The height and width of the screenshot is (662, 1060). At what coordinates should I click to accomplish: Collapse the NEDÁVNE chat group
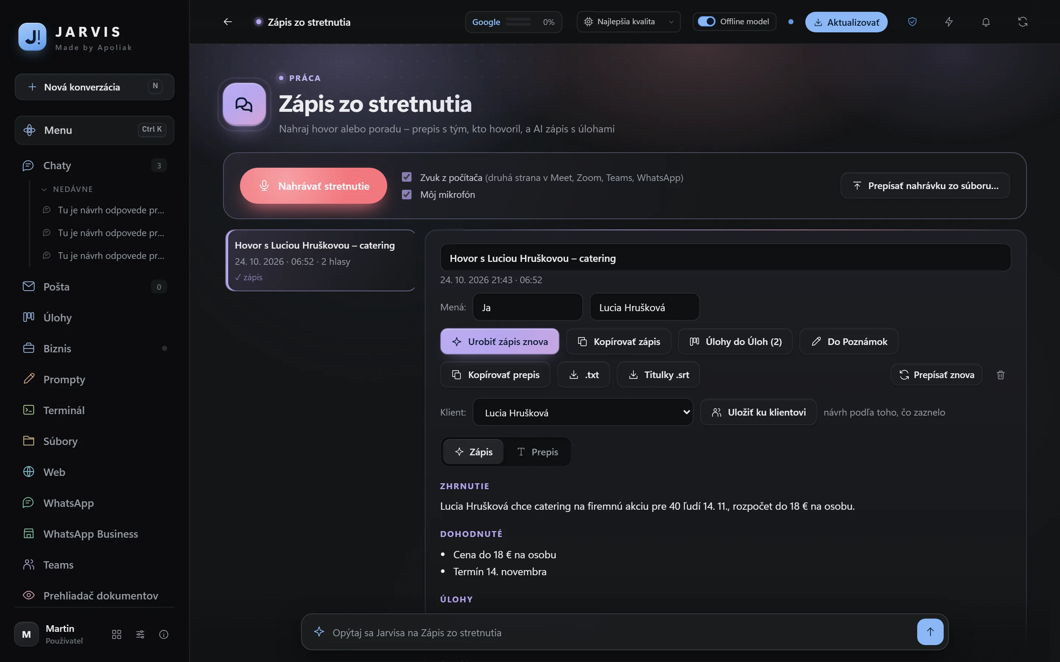click(67, 189)
